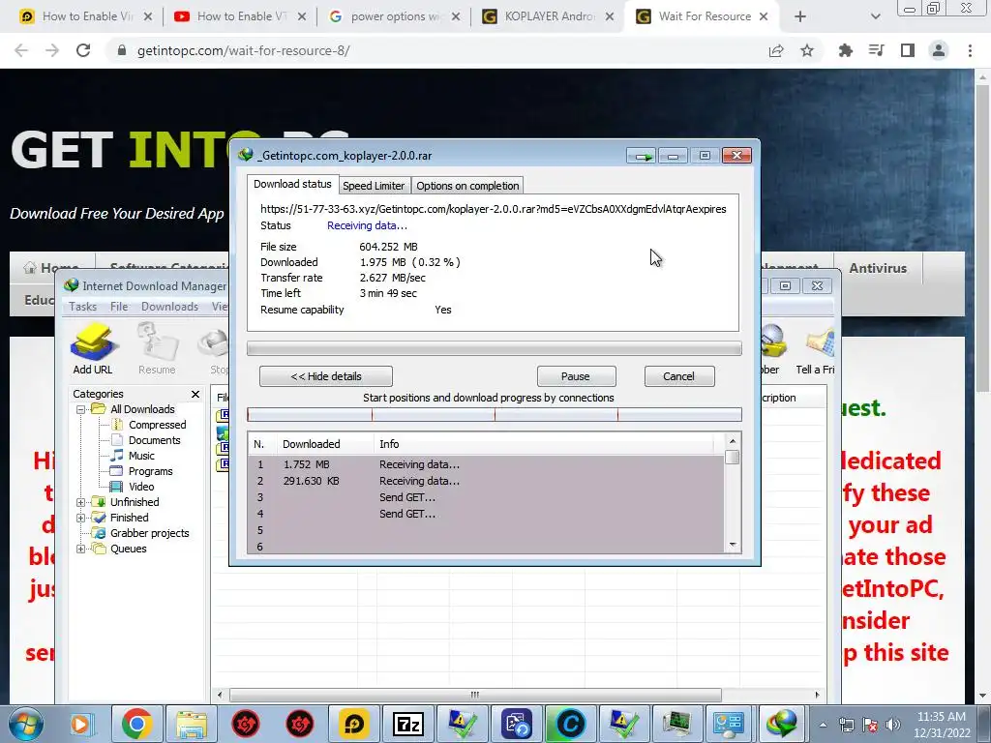Open the blue C icon app on taskbar

[x=570, y=724]
